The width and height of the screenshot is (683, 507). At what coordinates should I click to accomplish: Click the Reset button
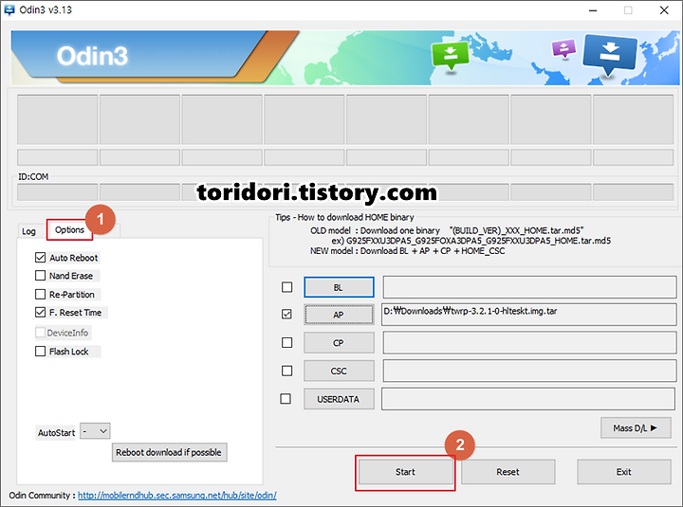tap(508, 472)
